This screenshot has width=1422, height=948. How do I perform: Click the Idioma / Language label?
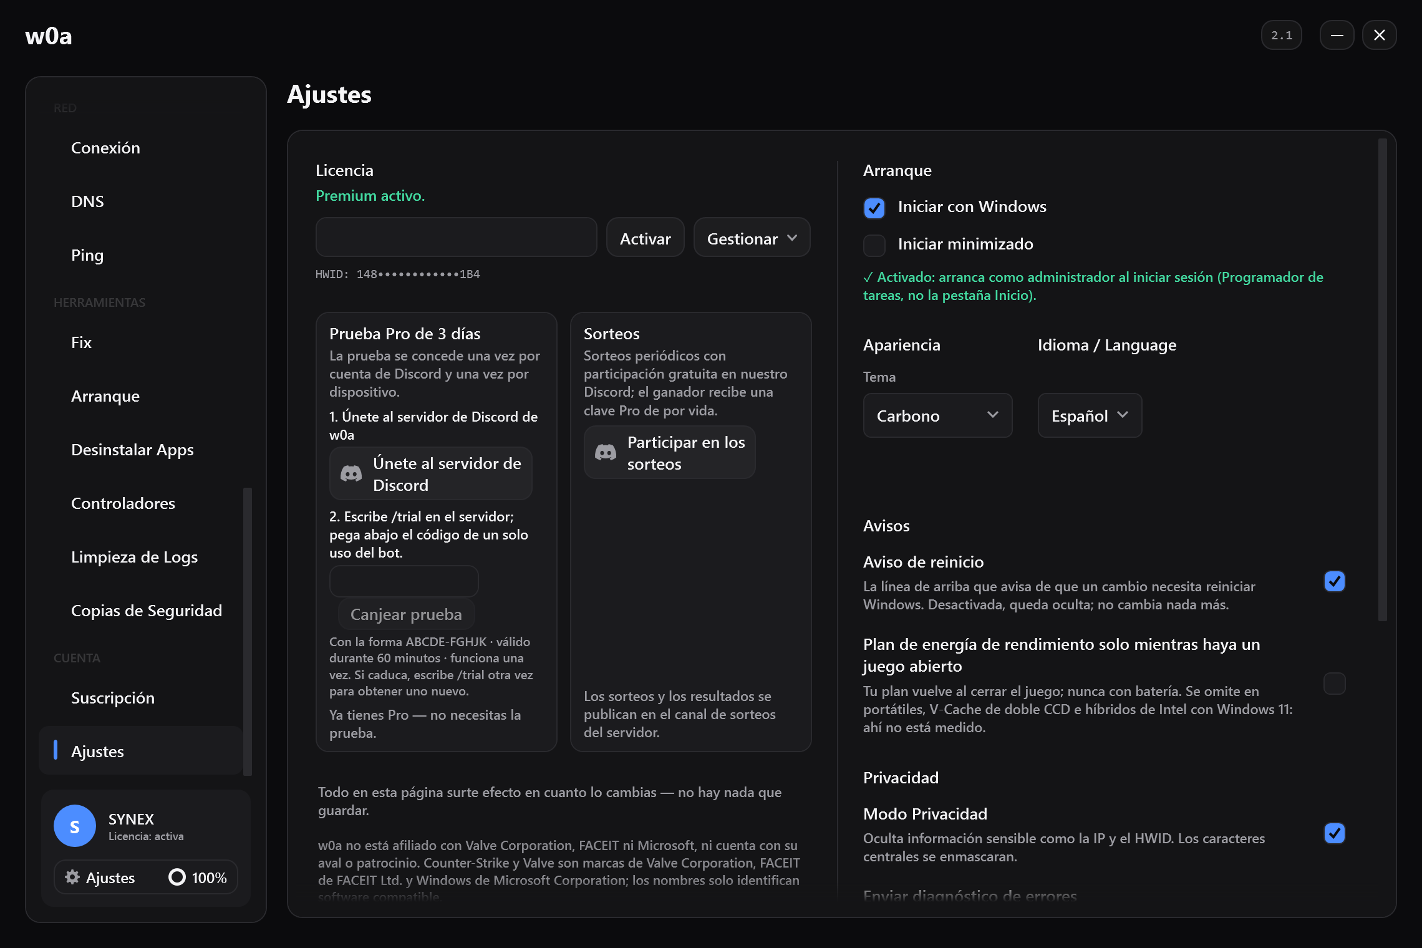(1107, 345)
